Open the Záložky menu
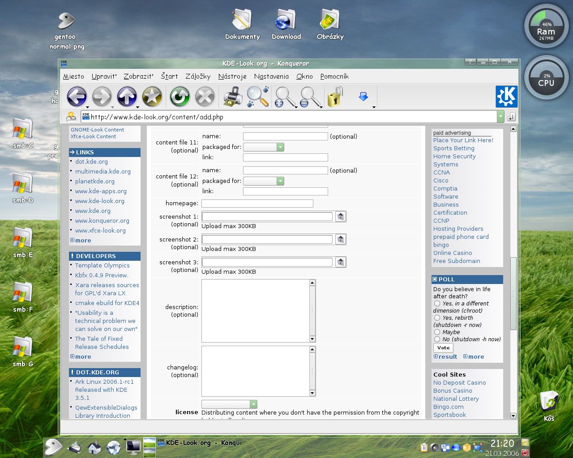This screenshot has height=458, width=573. [198, 76]
